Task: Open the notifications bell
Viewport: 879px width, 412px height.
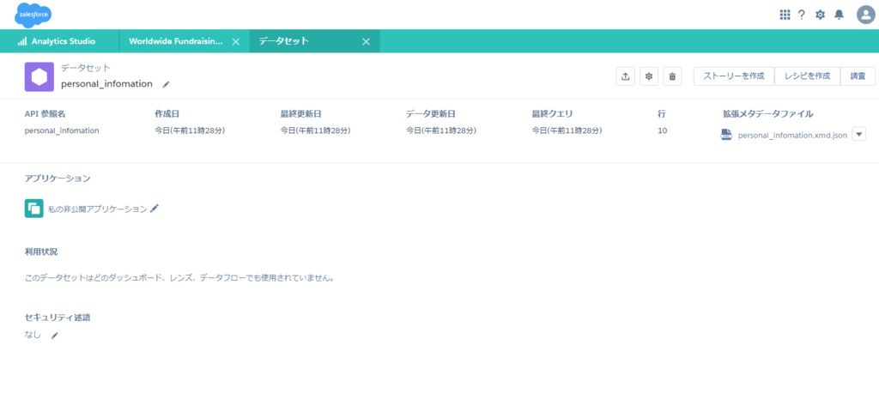Action: pos(839,15)
